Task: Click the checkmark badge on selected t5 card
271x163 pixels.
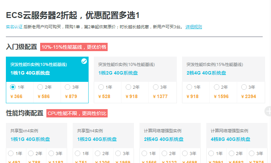Action: (x=84, y=61)
